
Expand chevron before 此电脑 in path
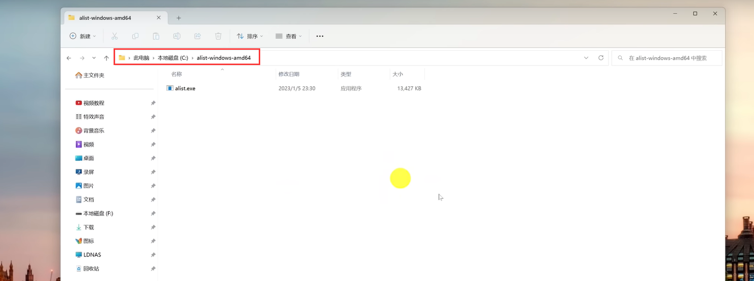click(129, 58)
